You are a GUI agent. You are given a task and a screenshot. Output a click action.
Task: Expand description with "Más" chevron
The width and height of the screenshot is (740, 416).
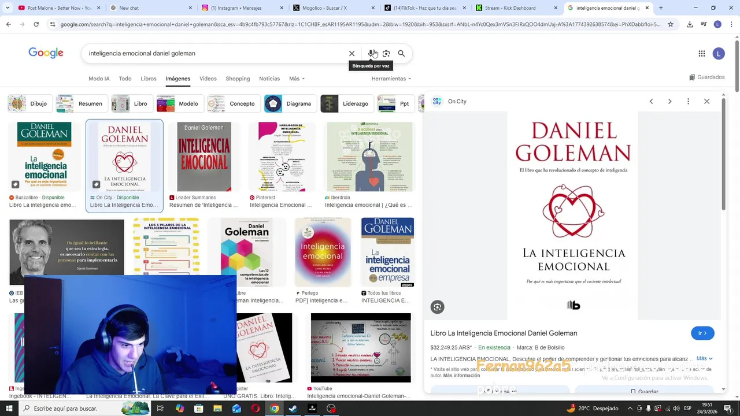(705, 358)
